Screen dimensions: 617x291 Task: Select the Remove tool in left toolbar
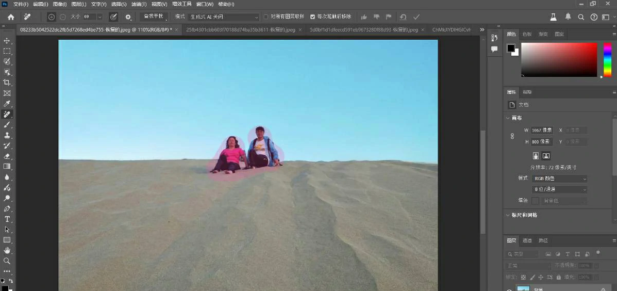tap(7, 114)
